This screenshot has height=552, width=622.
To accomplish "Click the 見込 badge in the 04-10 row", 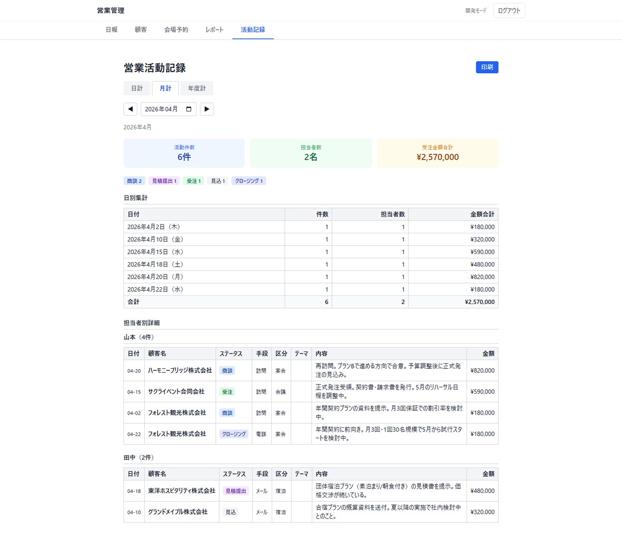I will pos(231,512).
